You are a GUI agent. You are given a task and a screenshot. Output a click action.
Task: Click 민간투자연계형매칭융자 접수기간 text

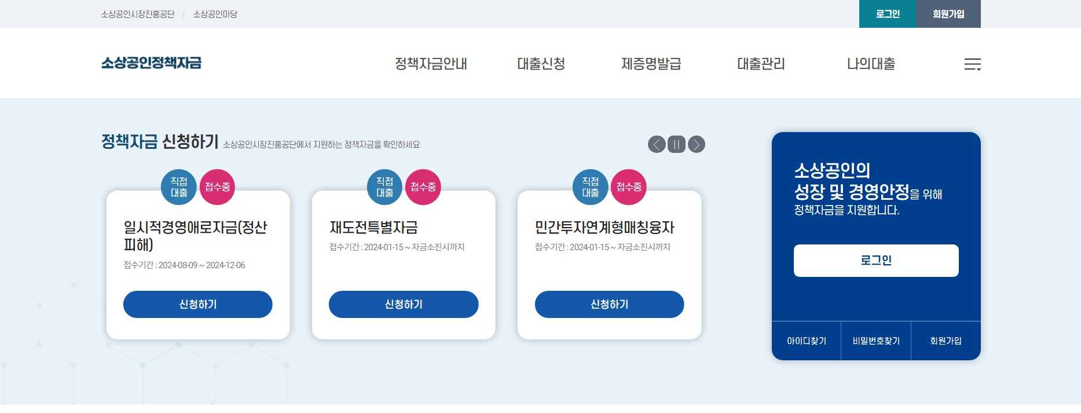602,247
